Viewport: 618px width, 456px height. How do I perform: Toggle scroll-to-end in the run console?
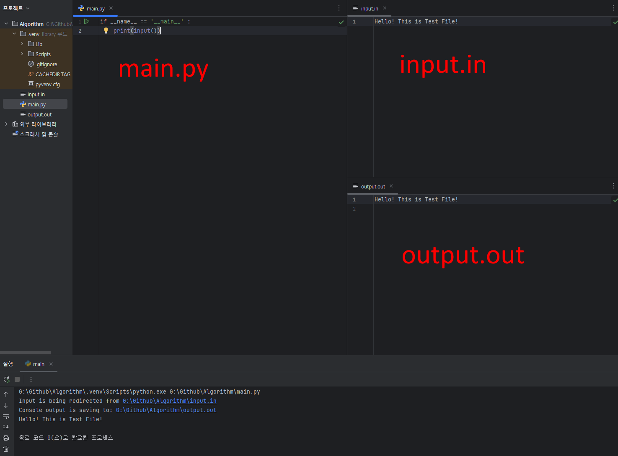coord(6,427)
